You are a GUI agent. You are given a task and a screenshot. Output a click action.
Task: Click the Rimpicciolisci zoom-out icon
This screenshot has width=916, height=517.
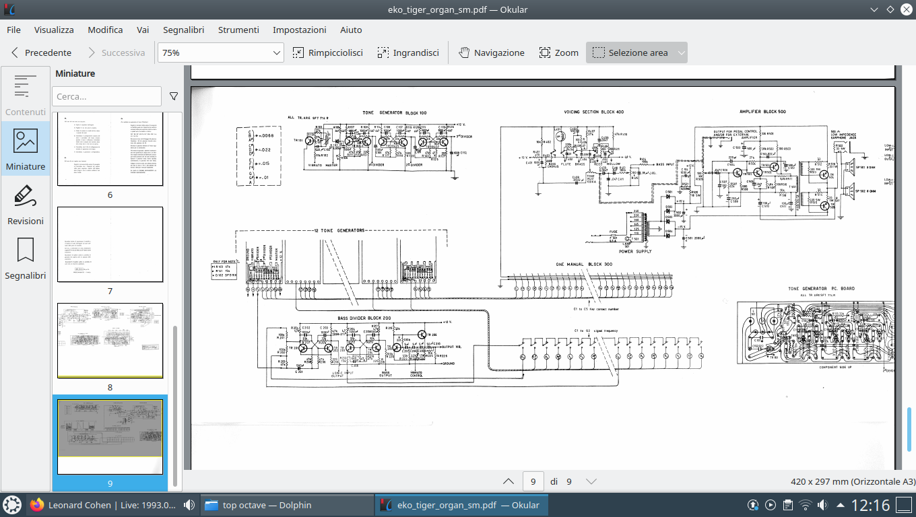298,53
